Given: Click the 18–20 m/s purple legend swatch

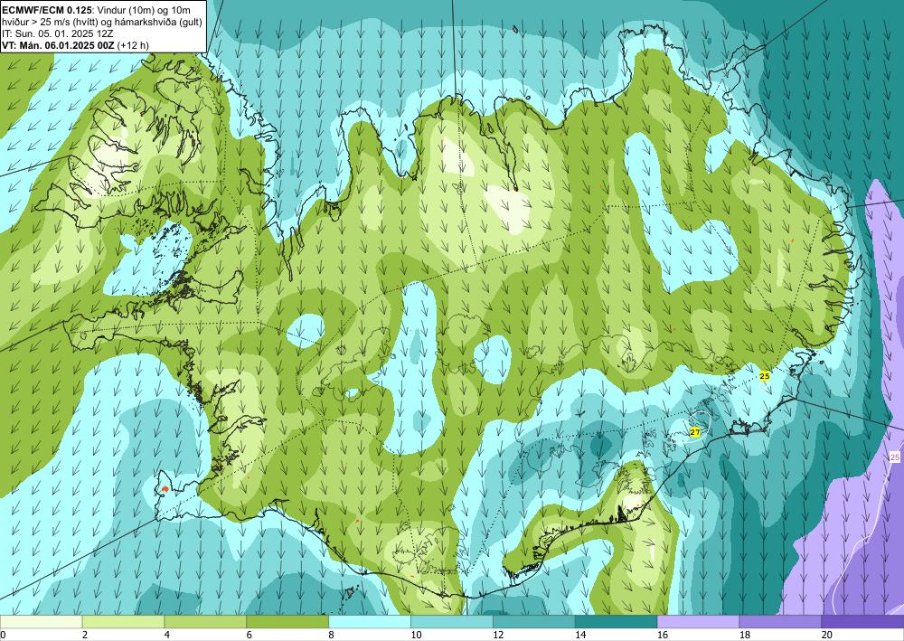Looking at the screenshot, I should 781,621.
